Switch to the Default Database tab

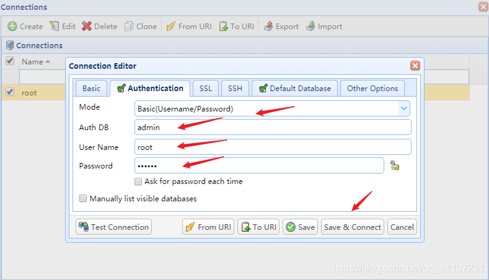click(295, 89)
